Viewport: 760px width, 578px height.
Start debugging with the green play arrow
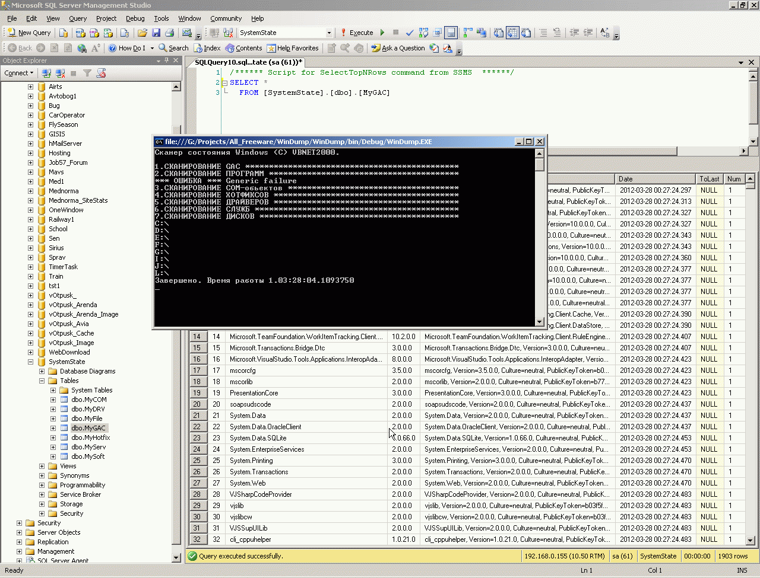(382, 33)
